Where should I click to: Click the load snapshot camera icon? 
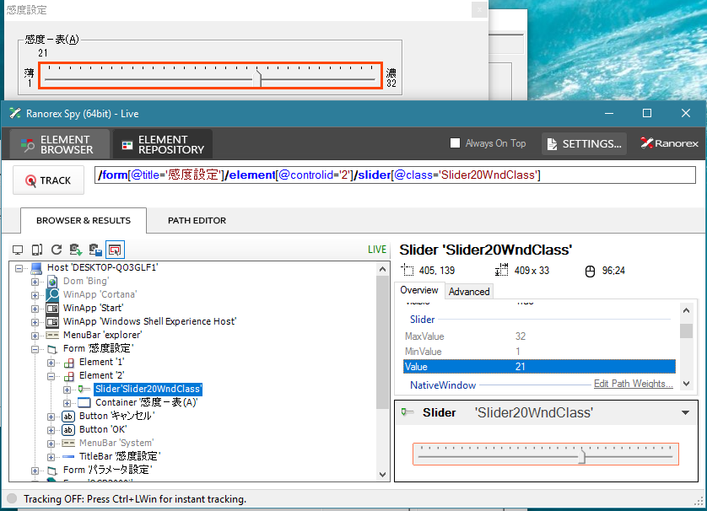click(76, 250)
